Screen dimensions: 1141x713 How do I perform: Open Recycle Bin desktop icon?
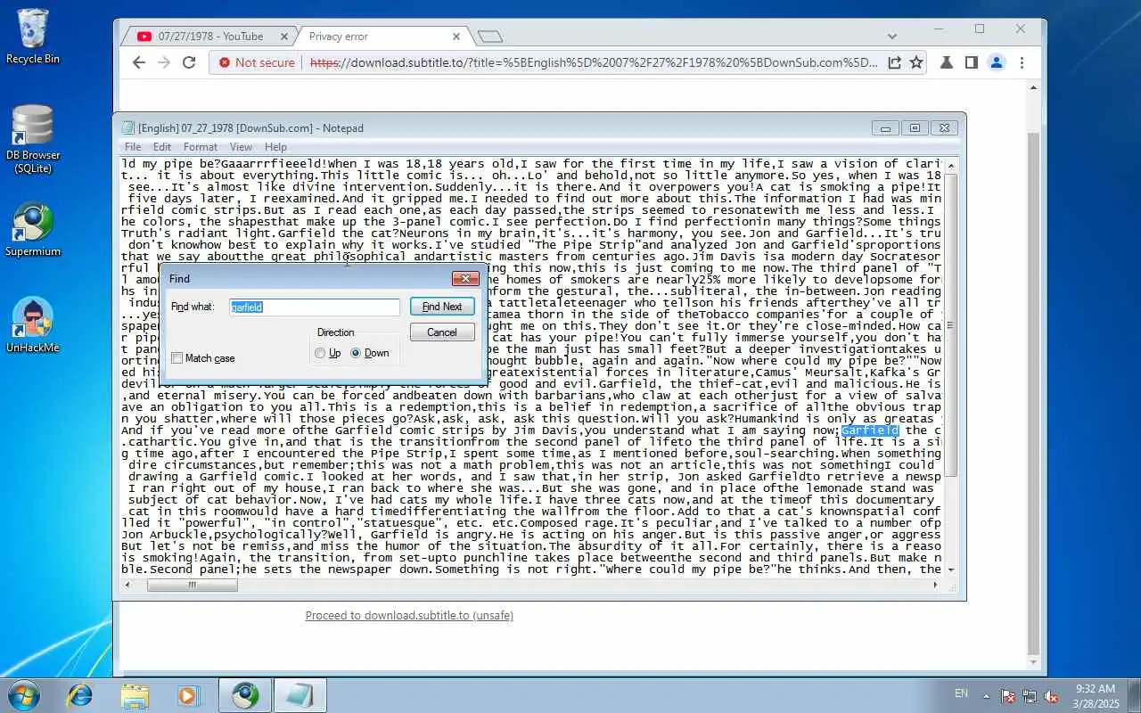pyautogui.click(x=33, y=37)
